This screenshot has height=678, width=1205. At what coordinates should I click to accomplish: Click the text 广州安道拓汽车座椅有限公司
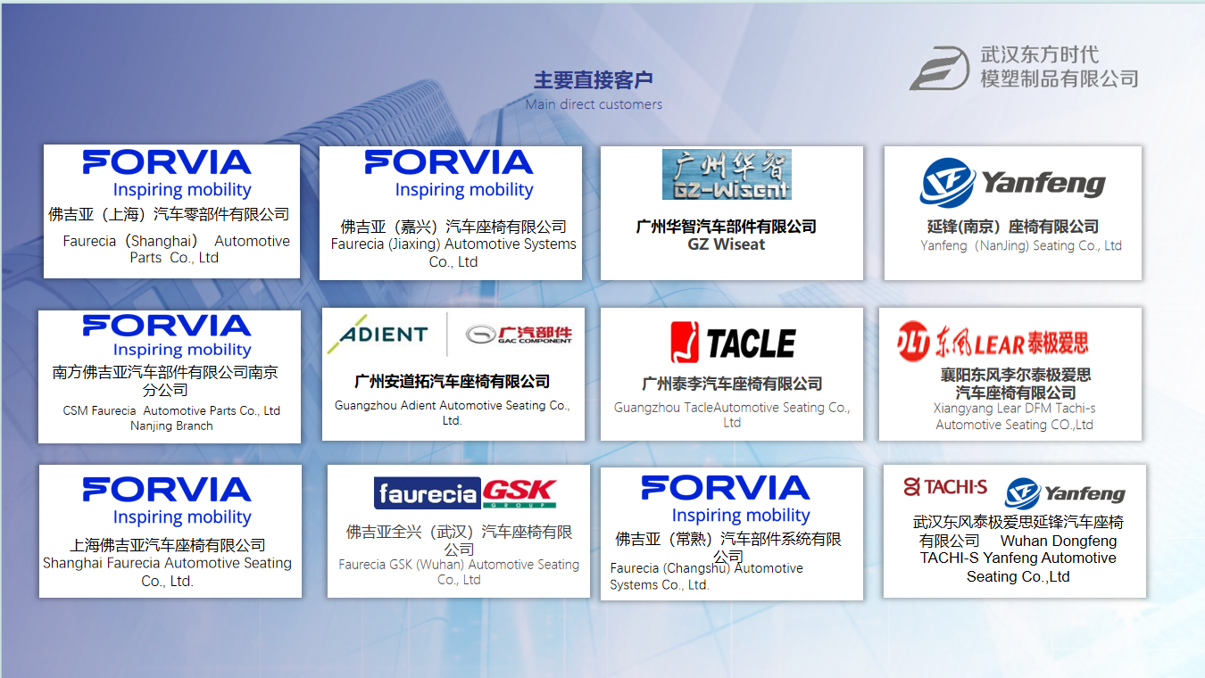point(452,382)
